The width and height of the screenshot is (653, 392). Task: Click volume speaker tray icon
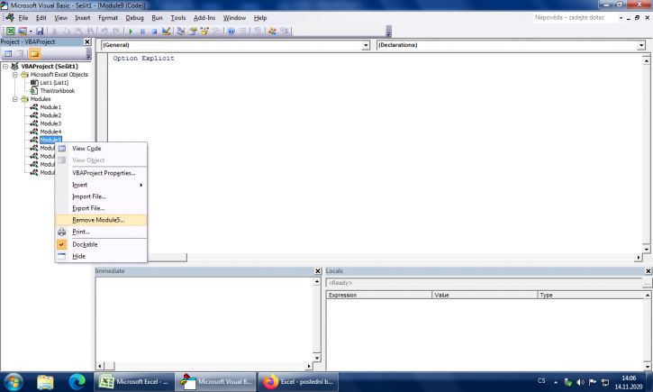[x=581, y=382]
